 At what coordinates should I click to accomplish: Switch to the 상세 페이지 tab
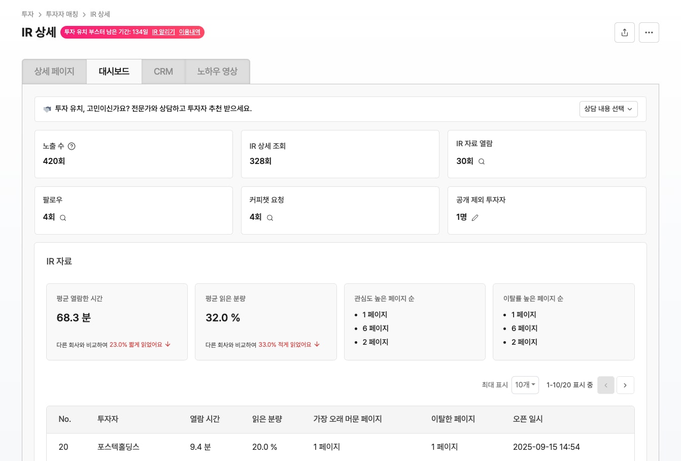coord(54,72)
